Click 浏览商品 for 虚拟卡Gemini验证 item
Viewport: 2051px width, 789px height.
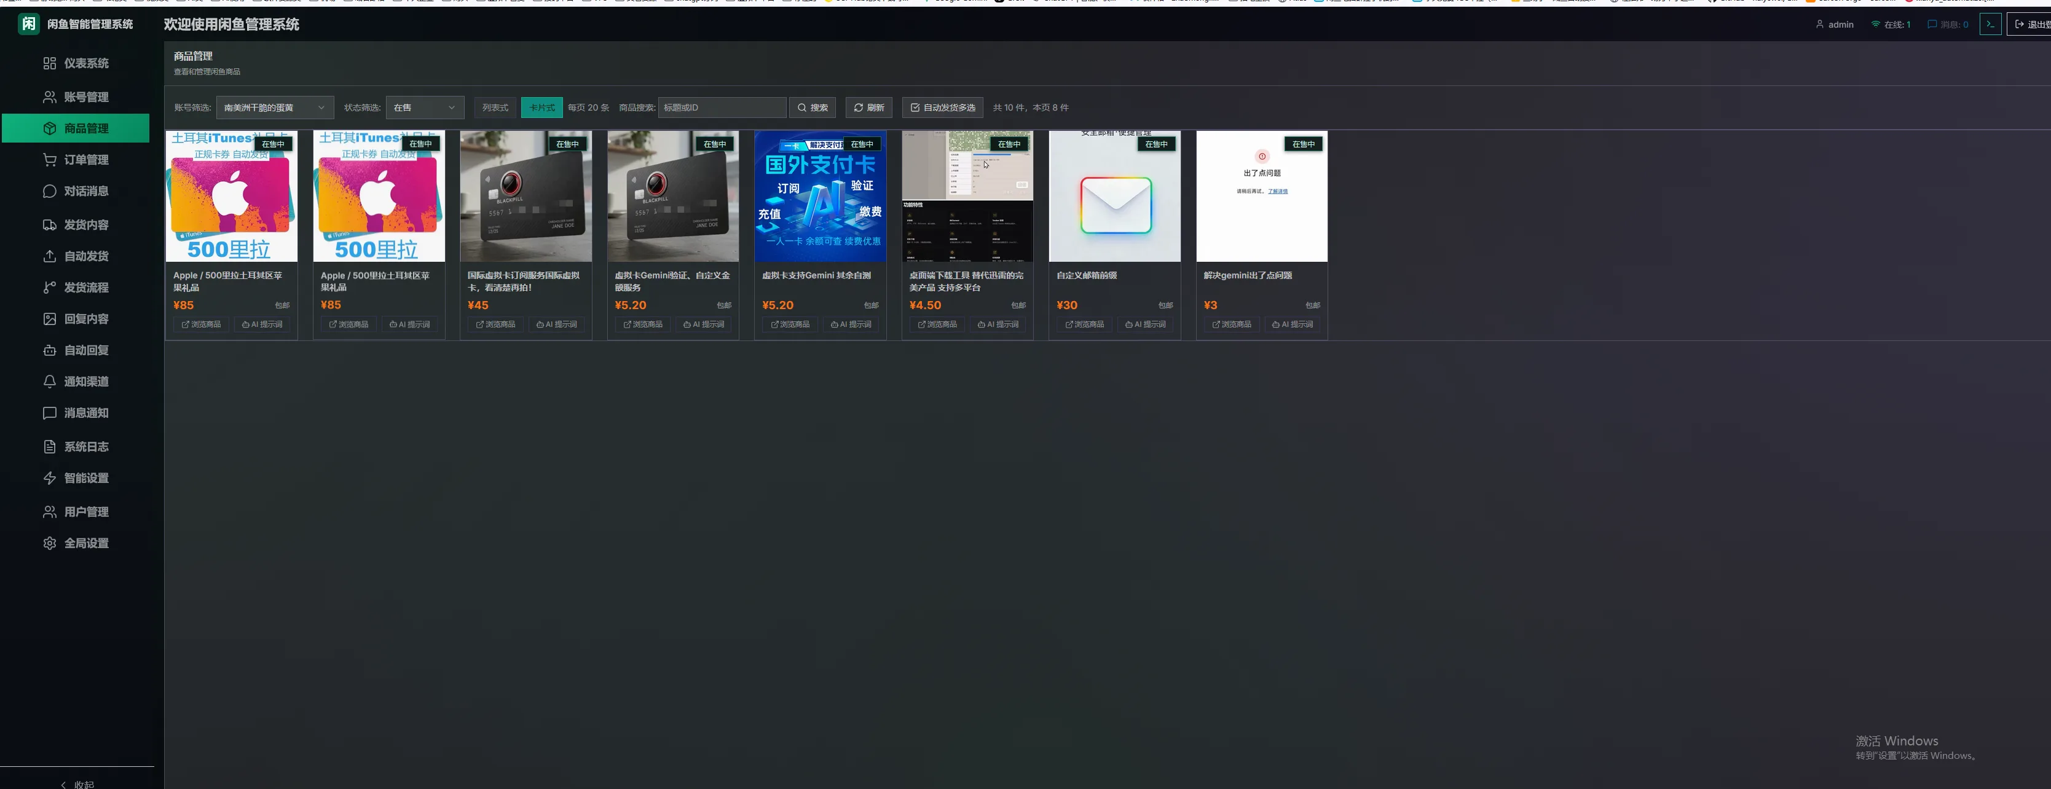pos(642,325)
